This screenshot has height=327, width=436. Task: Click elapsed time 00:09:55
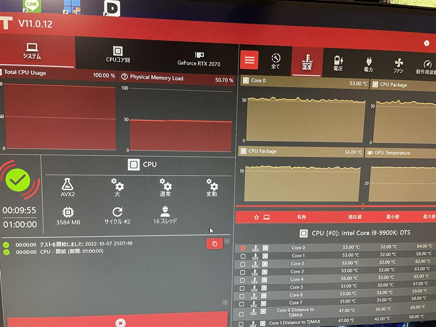[x=20, y=210]
